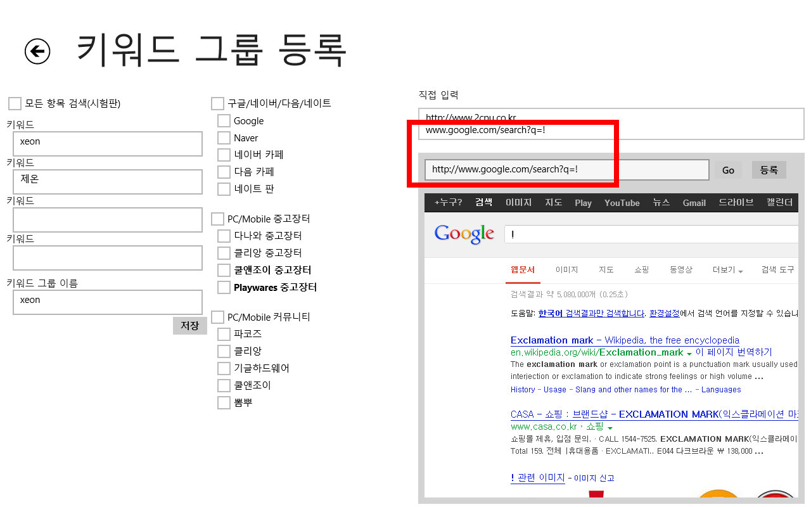Open 이미지 in Google top bar

519,203
